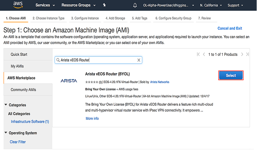This screenshot has width=257, height=154.
Task: Switch to 2. Choose Instance Type tab
Action: point(49,18)
